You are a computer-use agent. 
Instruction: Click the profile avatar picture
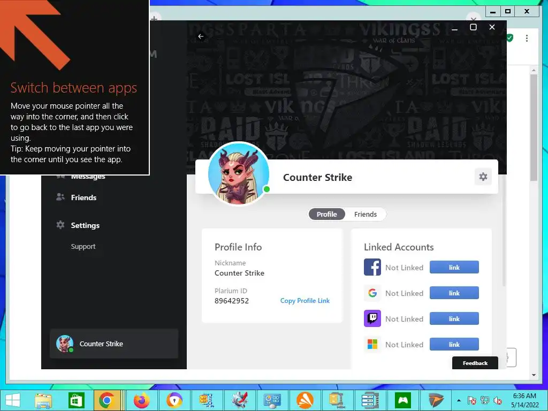tap(239, 173)
